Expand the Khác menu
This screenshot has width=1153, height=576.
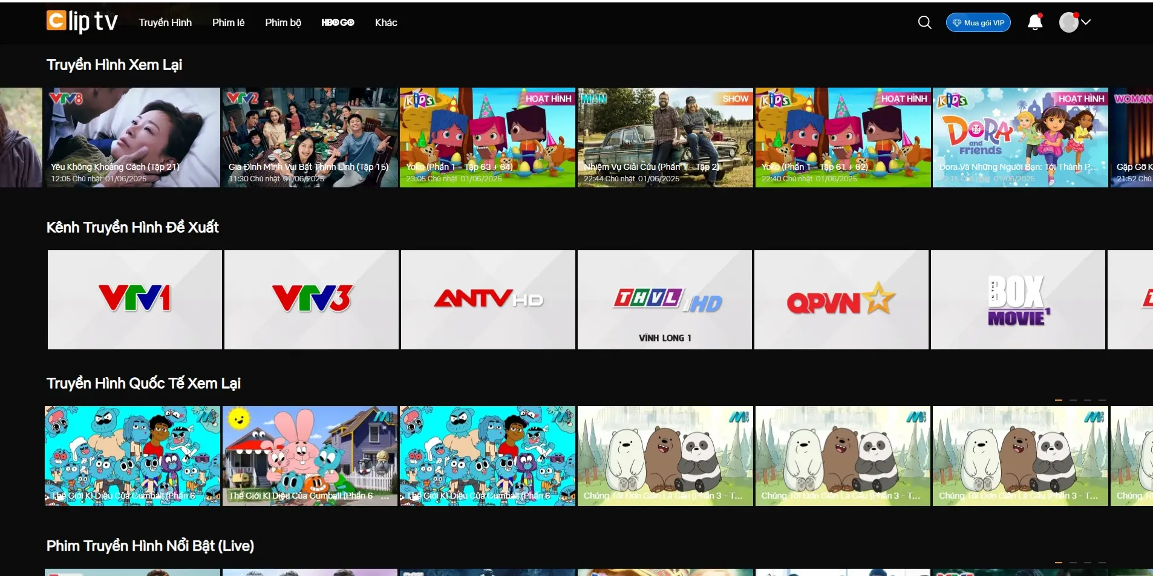tap(386, 22)
